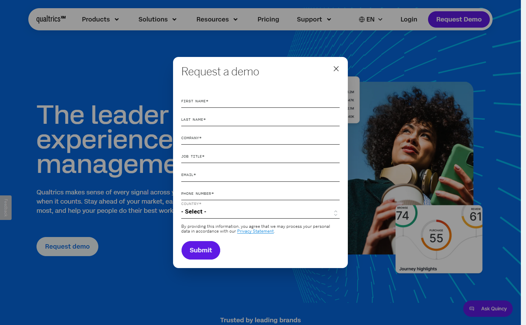Image resolution: width=526 pixels, height=325 pixels.
Task: Click the Request a demo heading
Action: 220,72
